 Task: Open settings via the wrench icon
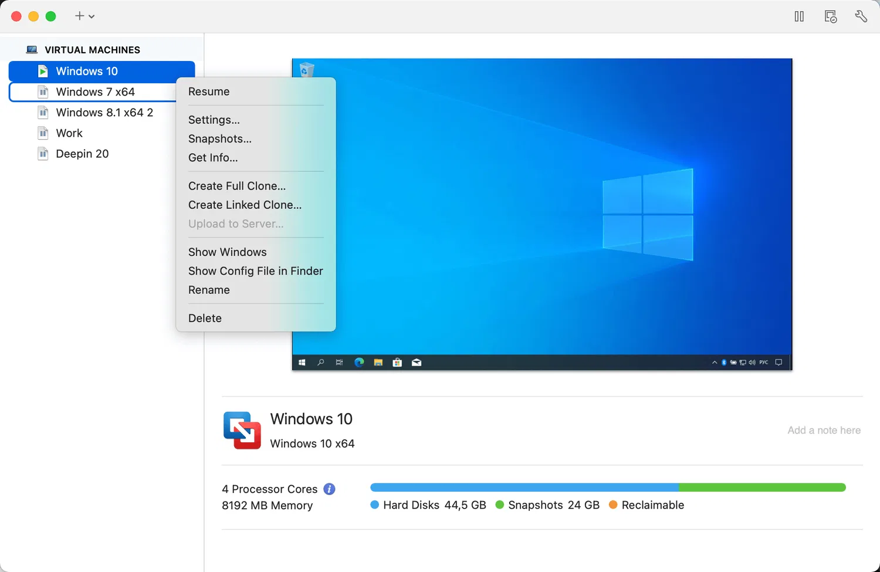[861, 16]
